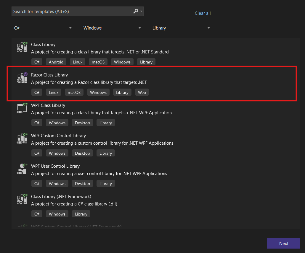
Task: Select the Razor Class Library title
Action: point(49,75)
